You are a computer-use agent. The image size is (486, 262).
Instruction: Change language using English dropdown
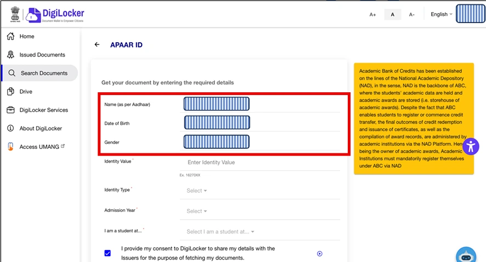click(x=441, y=14)
